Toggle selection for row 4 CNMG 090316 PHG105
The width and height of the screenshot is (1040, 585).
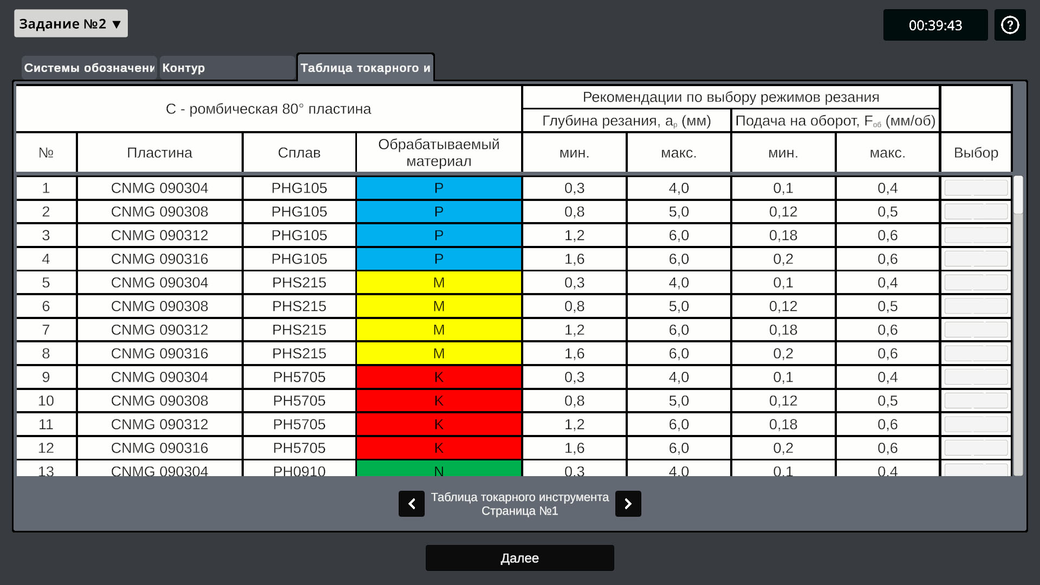[x=976, y=259]
